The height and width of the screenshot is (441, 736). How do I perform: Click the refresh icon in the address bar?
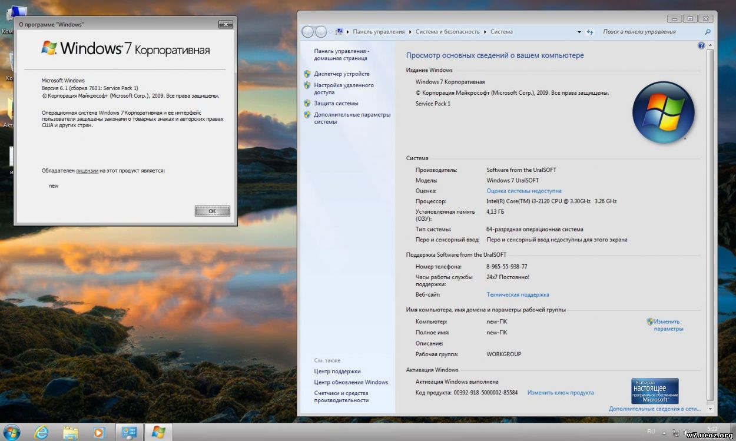click(x=590, y=32)
